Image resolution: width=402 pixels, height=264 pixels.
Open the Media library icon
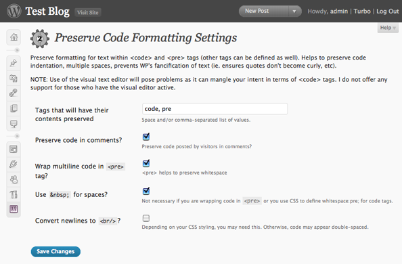click(14, 78)
